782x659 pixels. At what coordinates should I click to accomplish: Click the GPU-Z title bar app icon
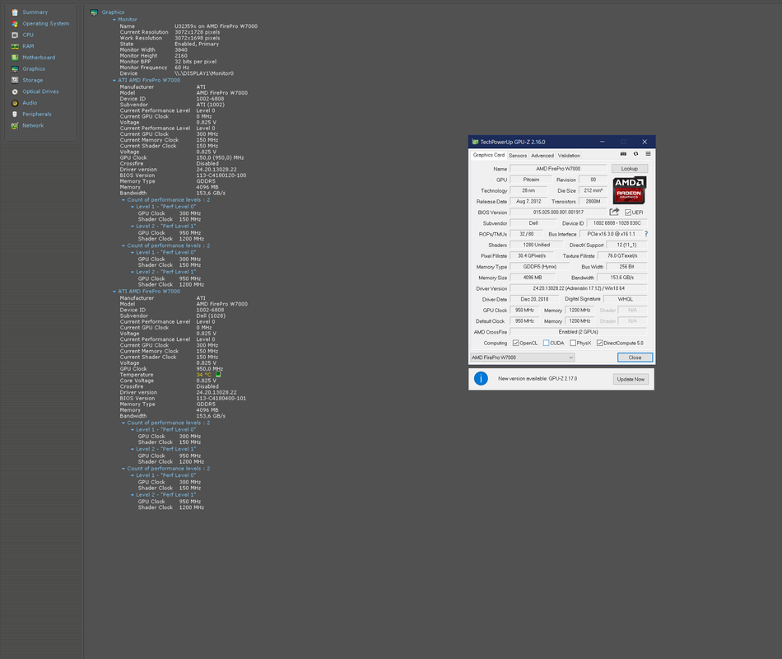[475, 142]
